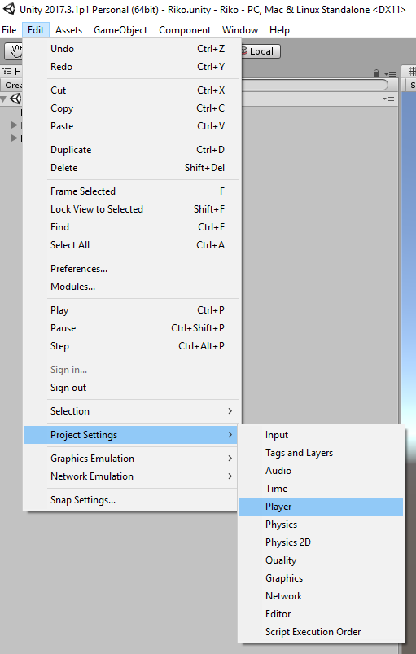Screen dimensions: 416x654
Task: Open Editor project settings
Action: coord(321,614)
